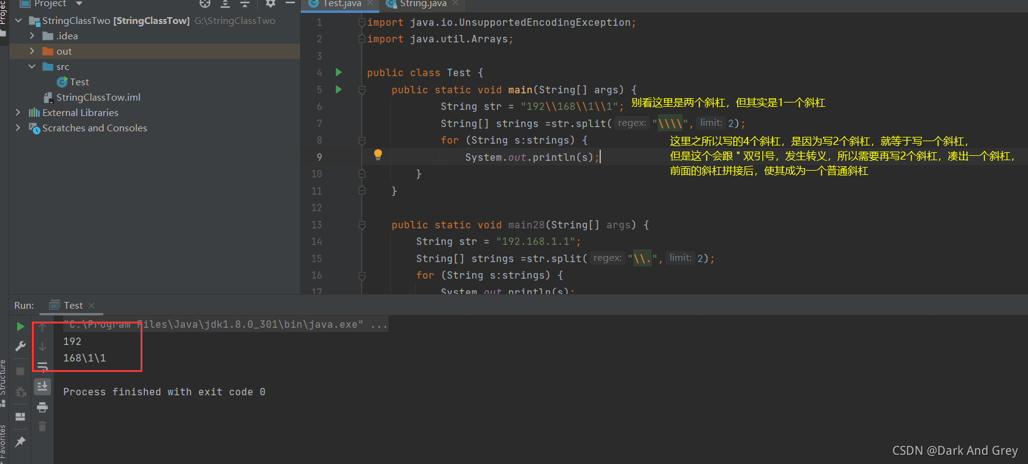This screenshot has width=1028, height=464.
Task: Close the Test run tab
Action: click(x=91, y=306)
